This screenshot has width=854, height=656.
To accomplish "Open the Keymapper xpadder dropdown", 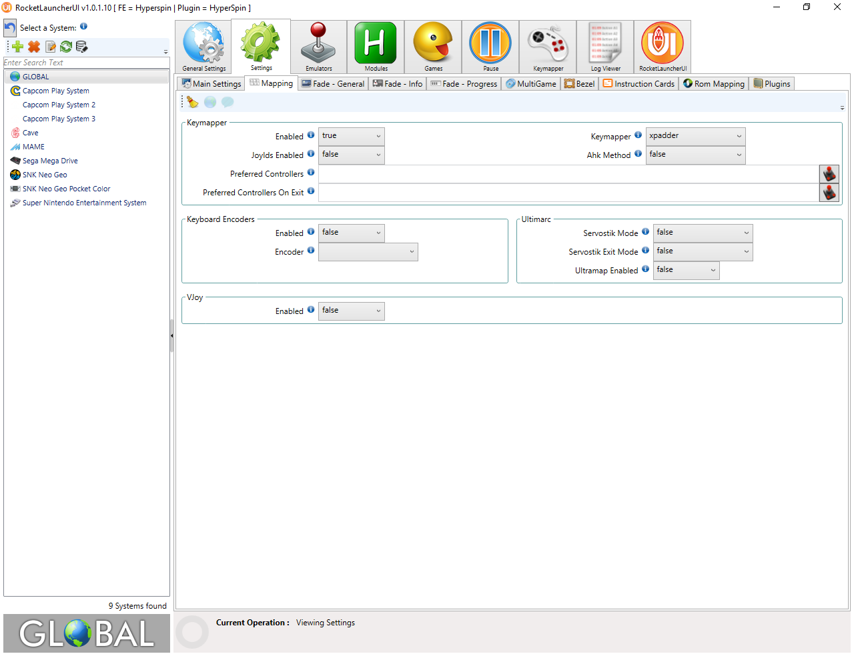I will point(695,136).
